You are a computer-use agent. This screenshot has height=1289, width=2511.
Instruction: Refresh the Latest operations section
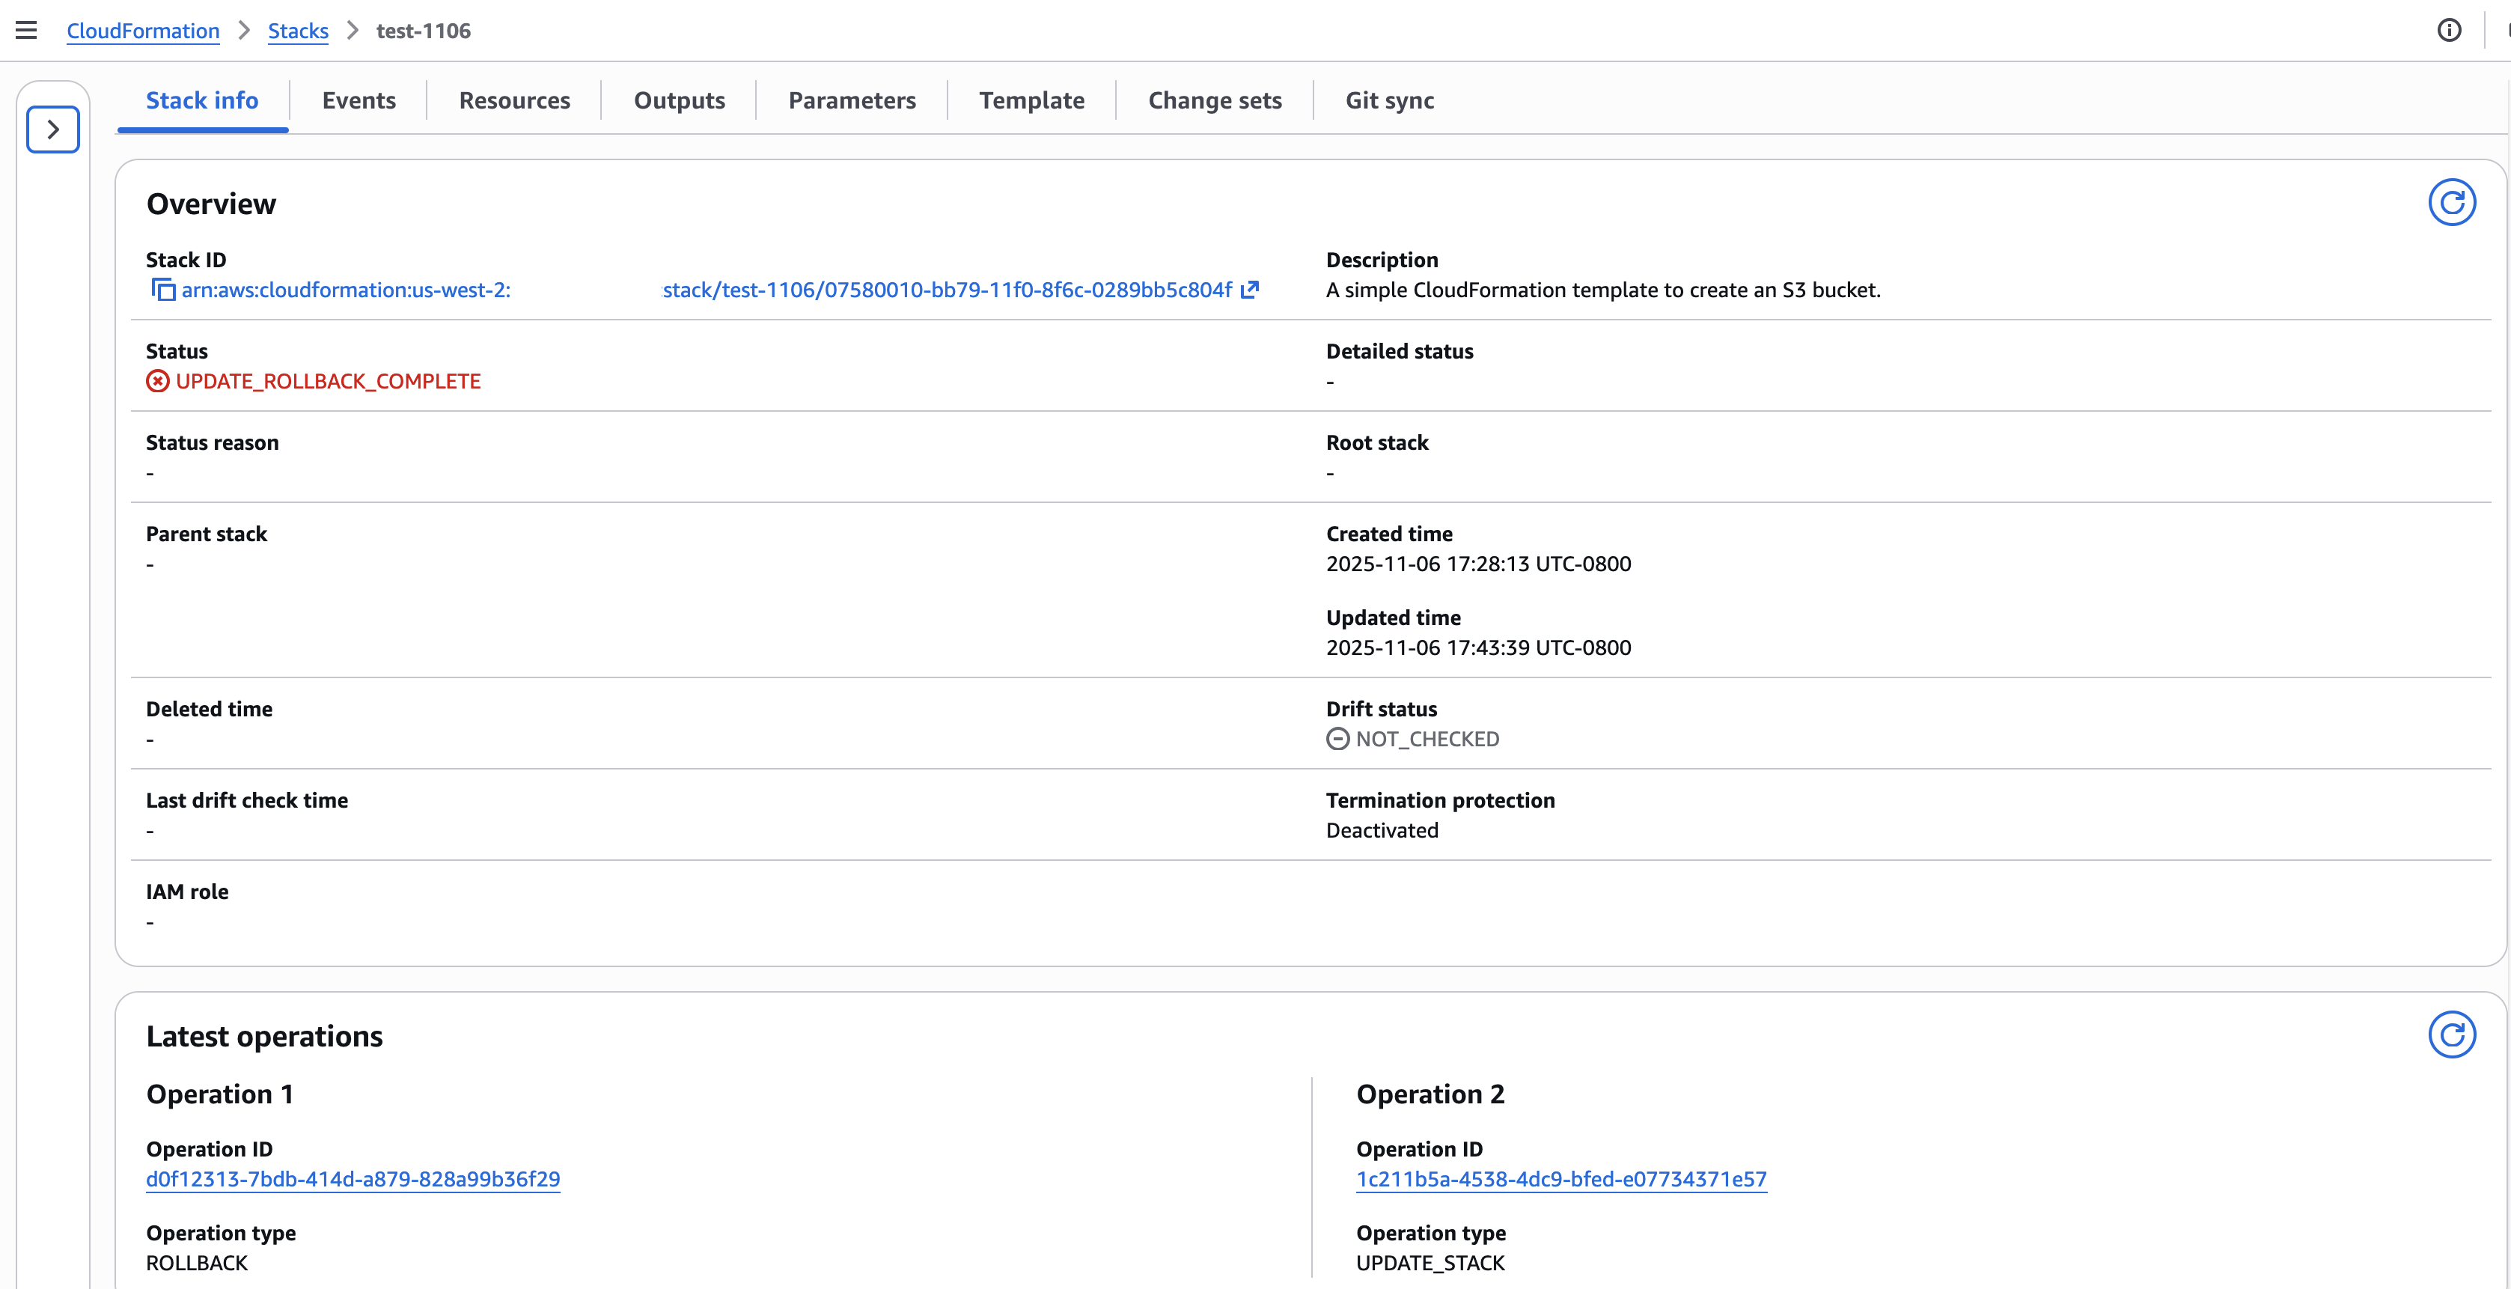(2453, 1034)
